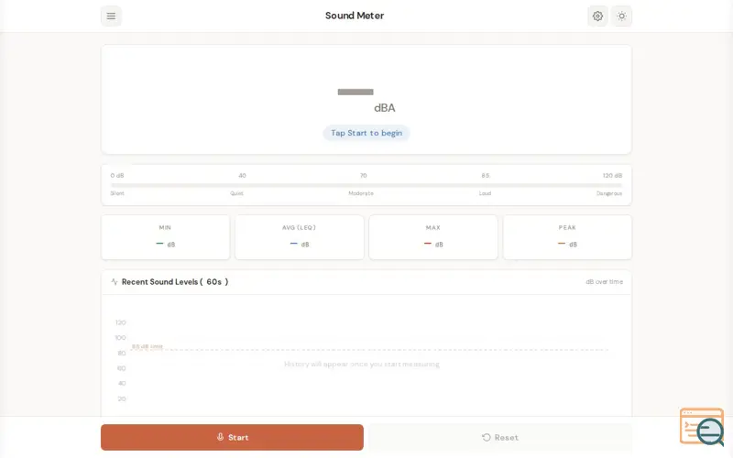
Task: Click the 'Dangerous' scale label
Action: click(x=609, y=193)
